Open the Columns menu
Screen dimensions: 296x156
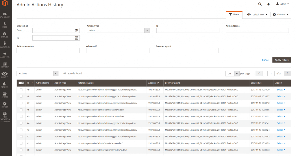coord(281,14)
